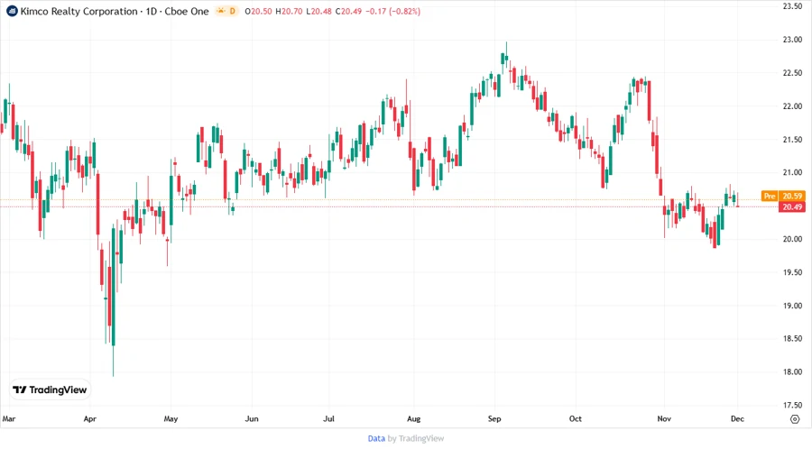
Task: Click the Apr date axis label
Action: coord(90,418)
